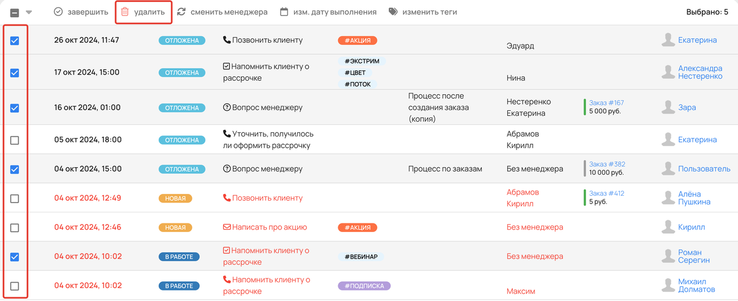738x301 pixels.
Task: Check the 05 окт 2024, 18:00 task checkbox
Action: tap(15, 140)
